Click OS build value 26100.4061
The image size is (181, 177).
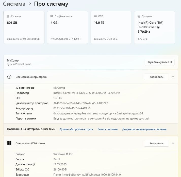[60, 169]
